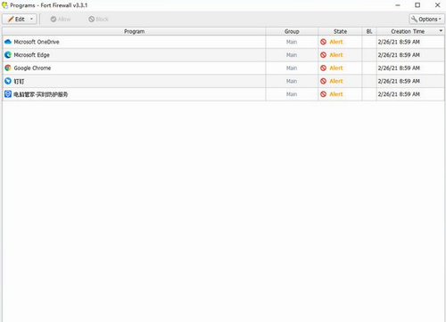The height and width of the screenshot is (322, 446).
Task: Click the Main group of Microsoft OneDrive
Action: click(x=292, y=42)
